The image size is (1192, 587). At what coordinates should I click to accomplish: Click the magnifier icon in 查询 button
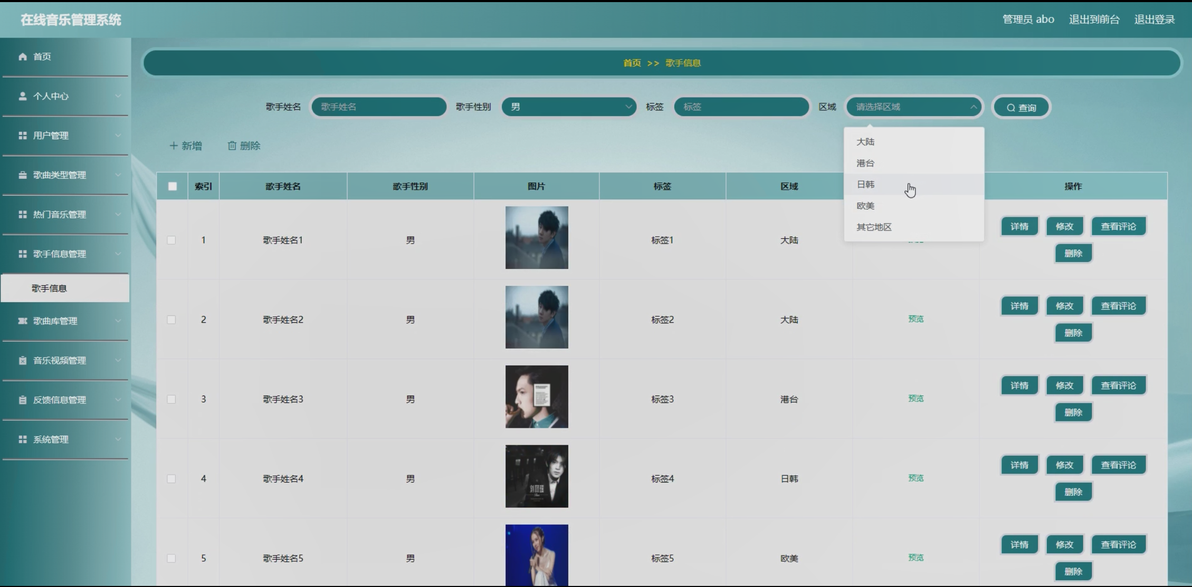(x=1010, y=108)
